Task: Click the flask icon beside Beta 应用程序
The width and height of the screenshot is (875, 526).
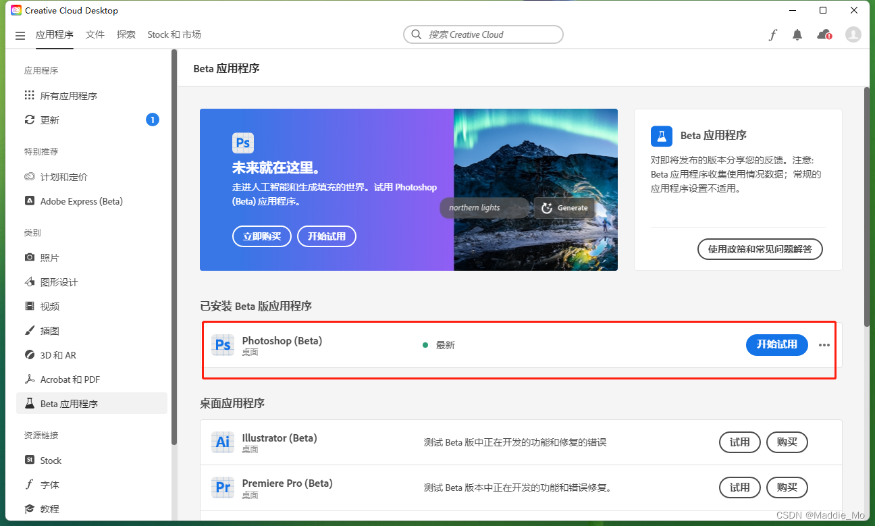Action: tap(29, 404)
